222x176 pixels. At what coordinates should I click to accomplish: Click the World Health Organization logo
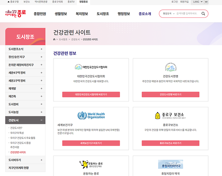coord(91,115)
